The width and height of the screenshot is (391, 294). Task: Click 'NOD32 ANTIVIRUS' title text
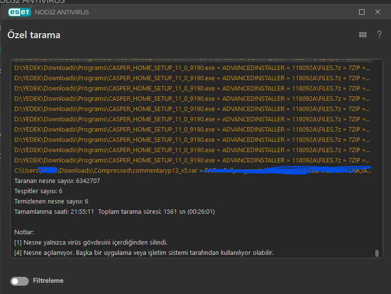click(62, 12)
